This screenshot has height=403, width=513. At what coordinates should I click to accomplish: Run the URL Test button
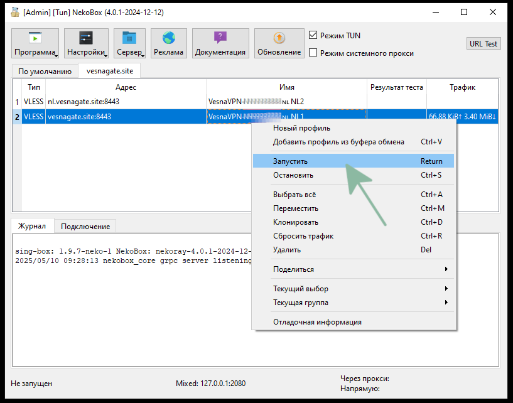tap(483, 43)
